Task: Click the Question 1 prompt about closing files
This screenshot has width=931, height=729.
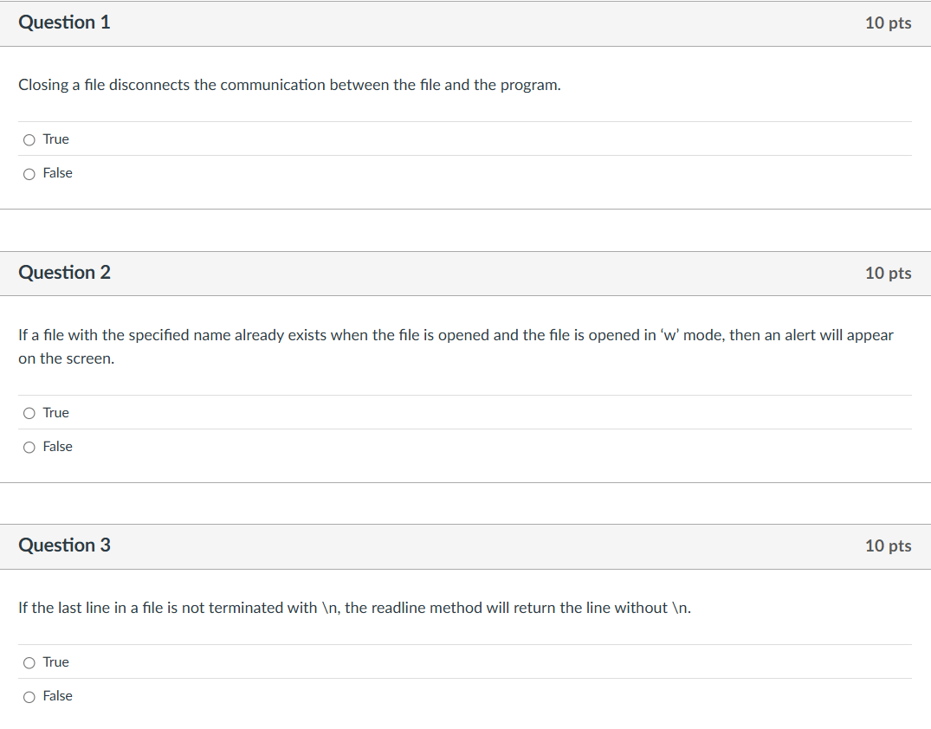Action: [288, 85]
